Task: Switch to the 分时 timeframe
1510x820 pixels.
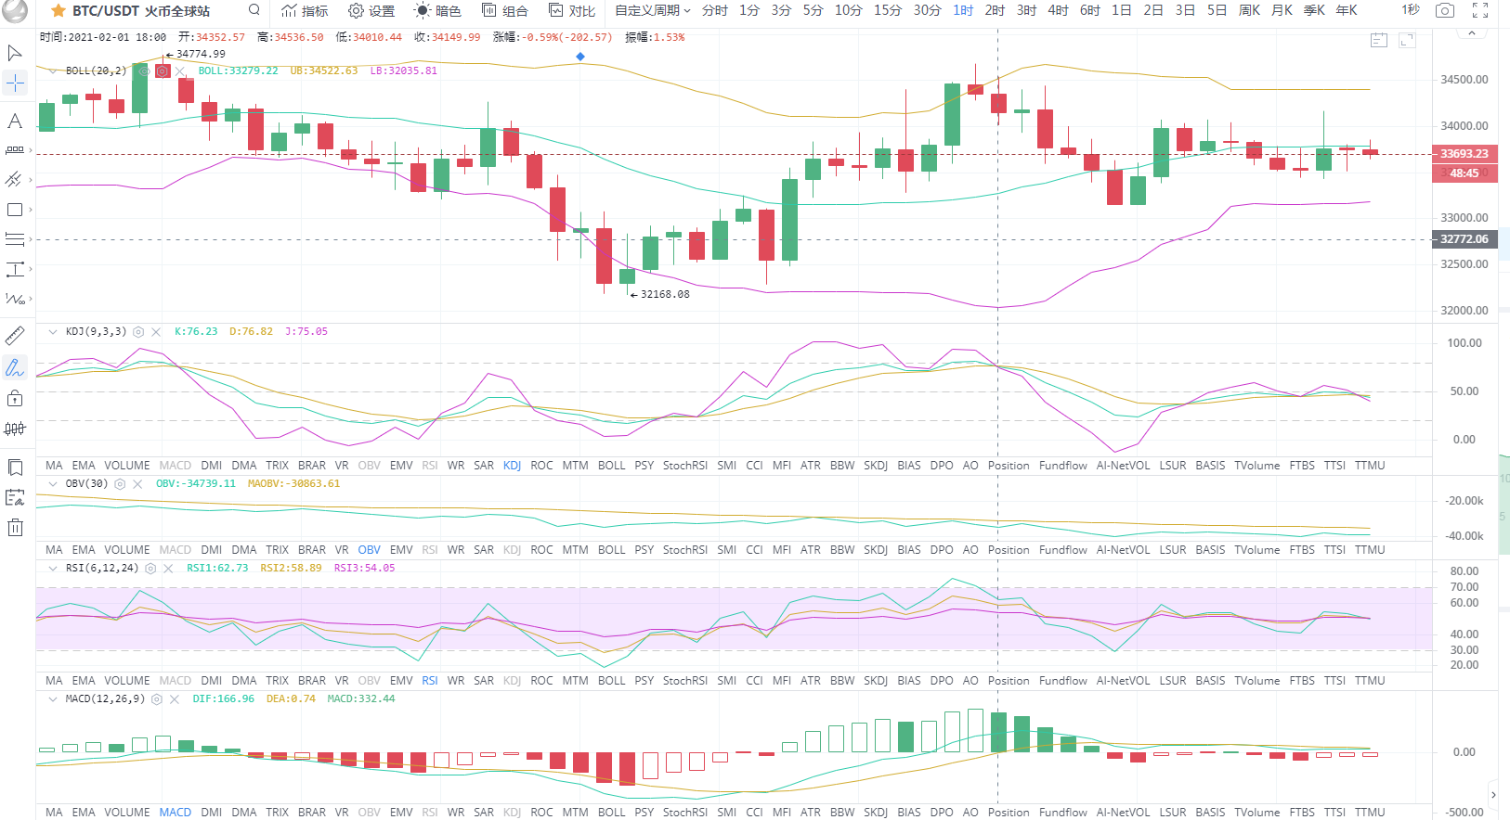Action: pos(715,10)
